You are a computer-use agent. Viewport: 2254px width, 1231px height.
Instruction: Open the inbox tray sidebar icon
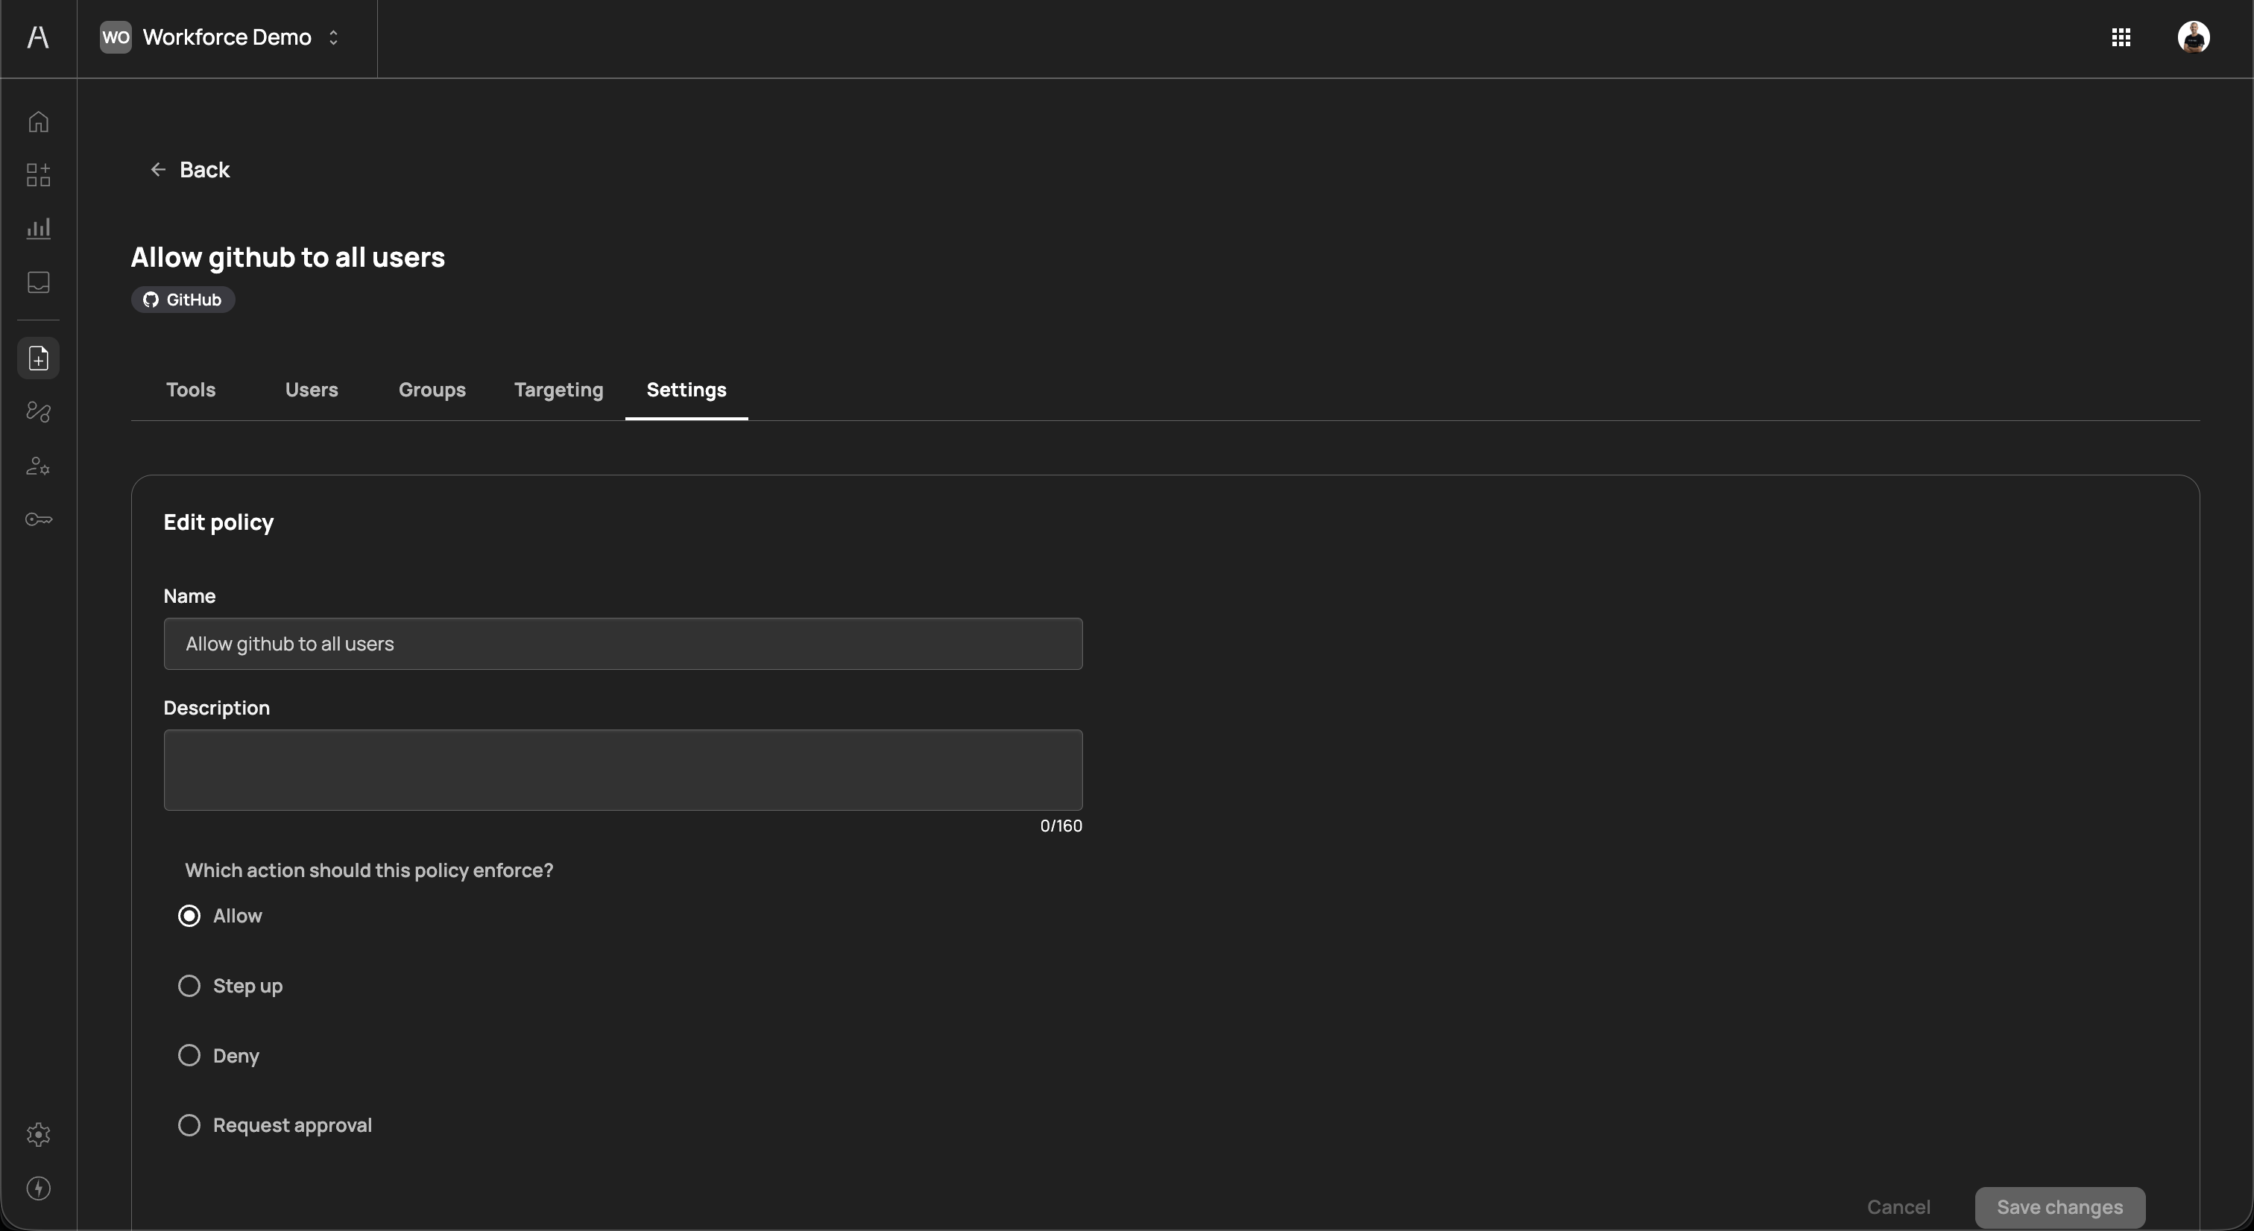[39, 282]
